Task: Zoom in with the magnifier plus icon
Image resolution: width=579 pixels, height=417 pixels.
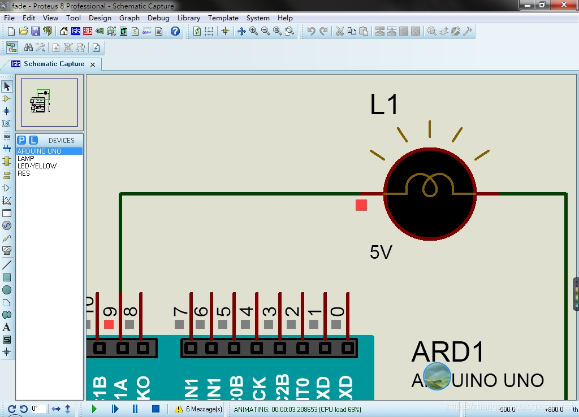Action: click(253, 32)
